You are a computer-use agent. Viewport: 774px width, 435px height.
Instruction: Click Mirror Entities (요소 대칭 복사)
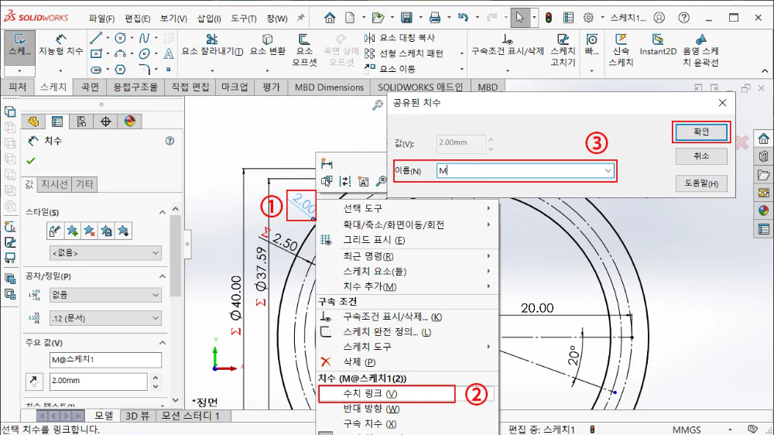pyautogui.click(x=400, y=37)
